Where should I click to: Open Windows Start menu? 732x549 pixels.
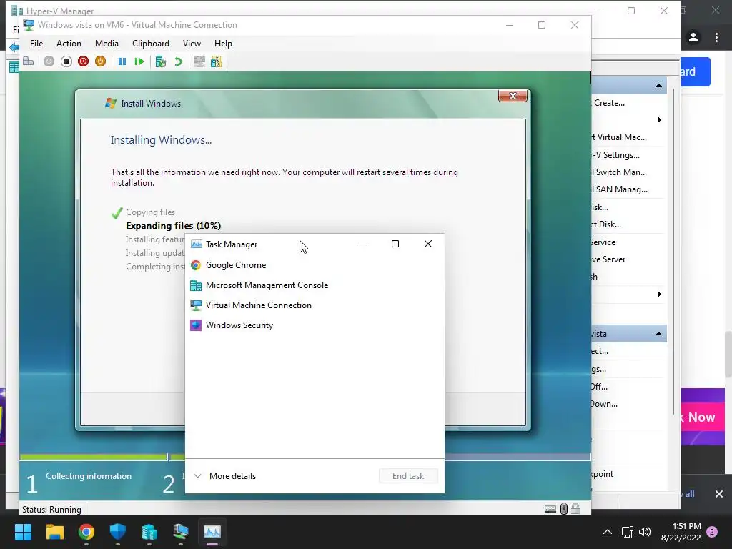(x=23, y=532)
